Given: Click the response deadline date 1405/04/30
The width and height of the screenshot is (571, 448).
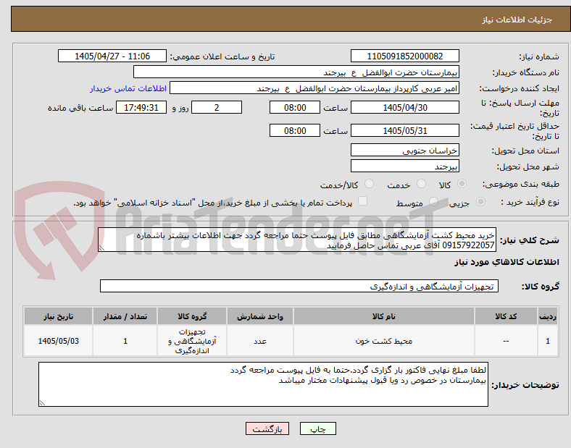Looking at the screenshot, I should (x=404, y=107).
